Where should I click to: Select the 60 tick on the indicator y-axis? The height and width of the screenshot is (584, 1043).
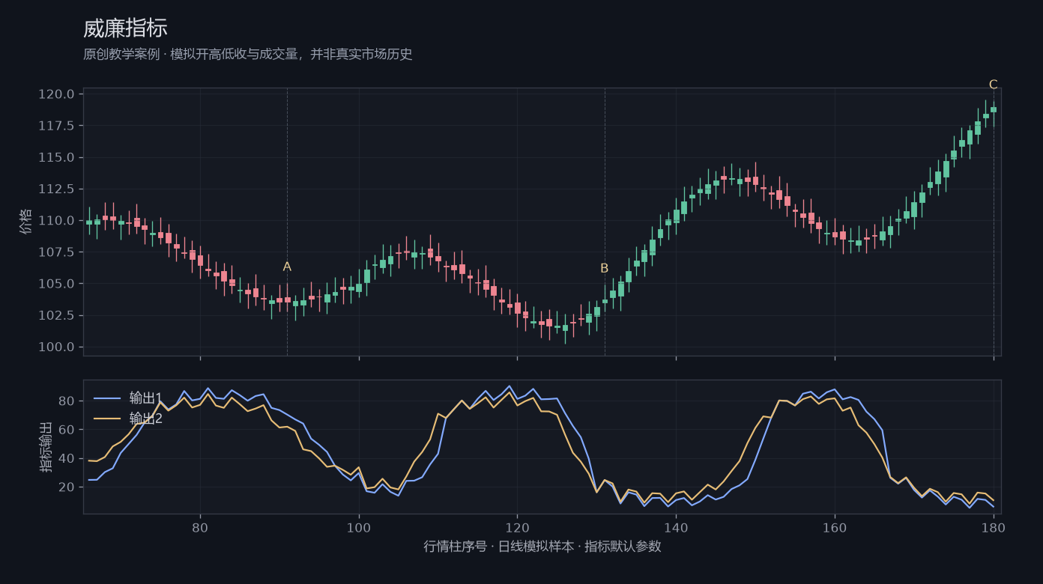pos(67,430)
